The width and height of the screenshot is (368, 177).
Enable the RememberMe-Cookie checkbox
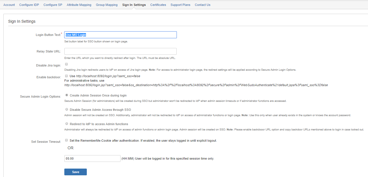(66, 140)
